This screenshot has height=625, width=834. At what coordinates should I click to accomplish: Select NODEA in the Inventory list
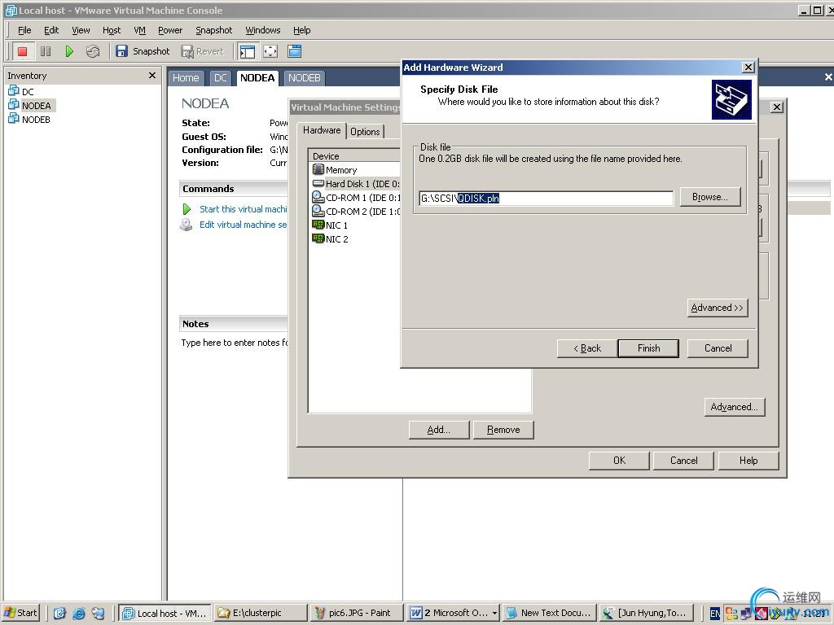30,105
